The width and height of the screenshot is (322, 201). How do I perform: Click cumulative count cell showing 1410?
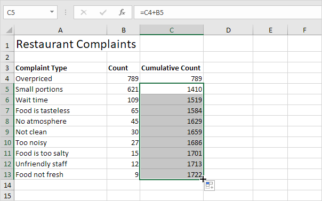172,89
